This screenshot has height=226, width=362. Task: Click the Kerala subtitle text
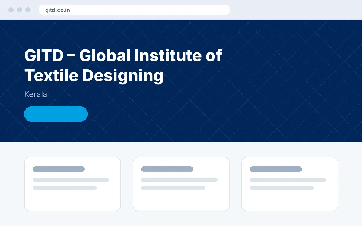36,94
